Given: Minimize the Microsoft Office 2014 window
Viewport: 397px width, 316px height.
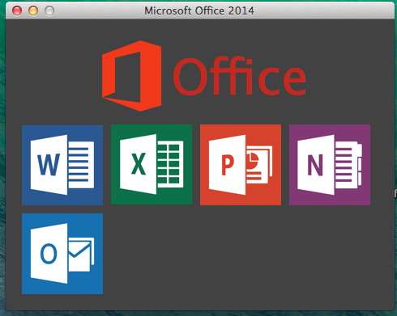Looking at the screenshot, I should click(33, 11).
